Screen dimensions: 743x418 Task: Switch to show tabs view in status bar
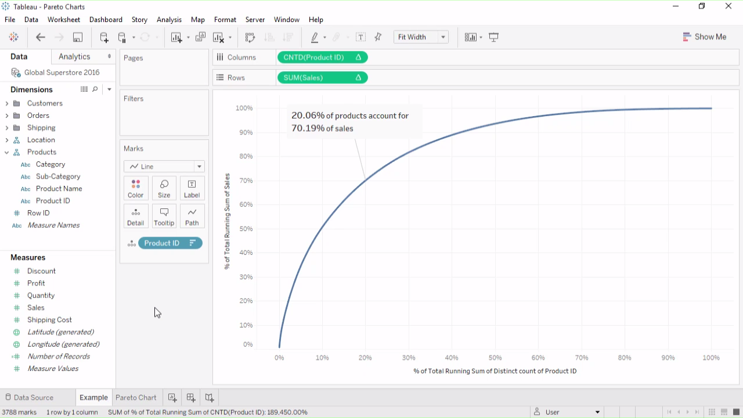[736, 412]
